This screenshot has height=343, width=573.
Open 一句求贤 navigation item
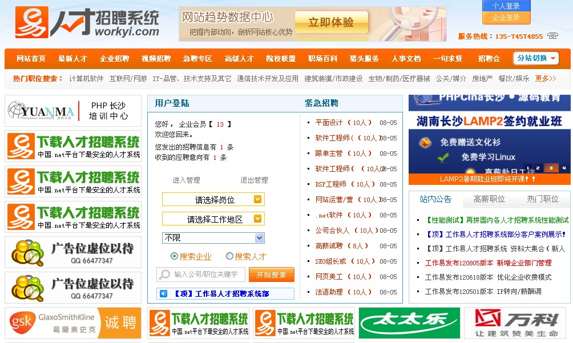(x=447, y=59)
